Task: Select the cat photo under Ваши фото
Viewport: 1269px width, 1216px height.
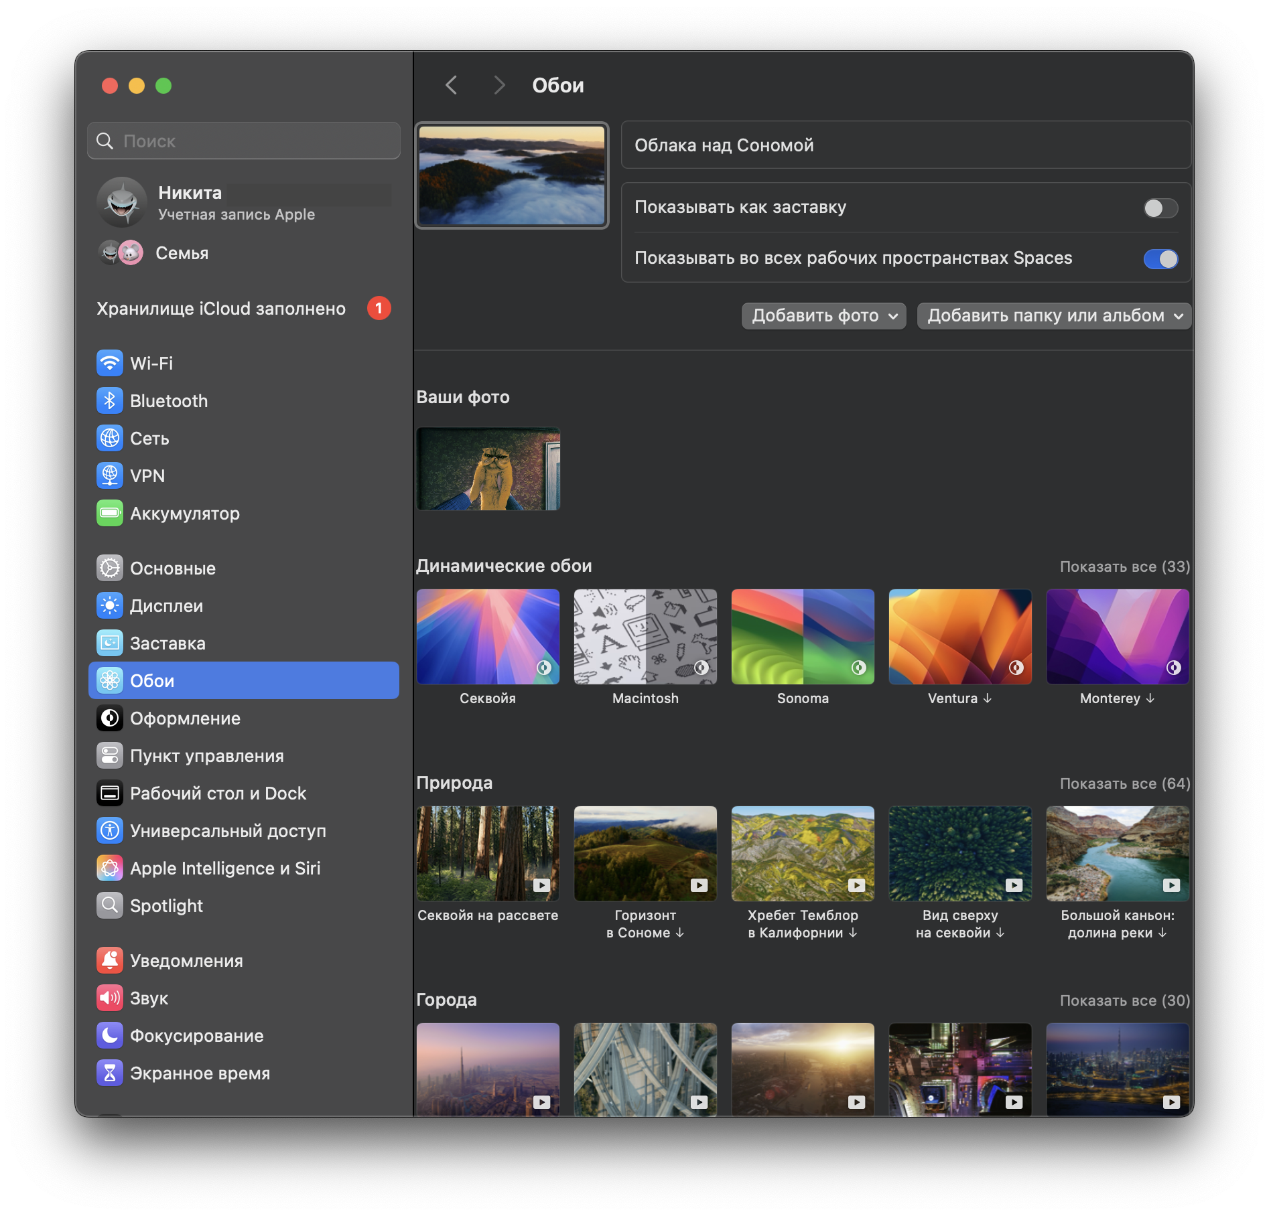Action: 488,469
